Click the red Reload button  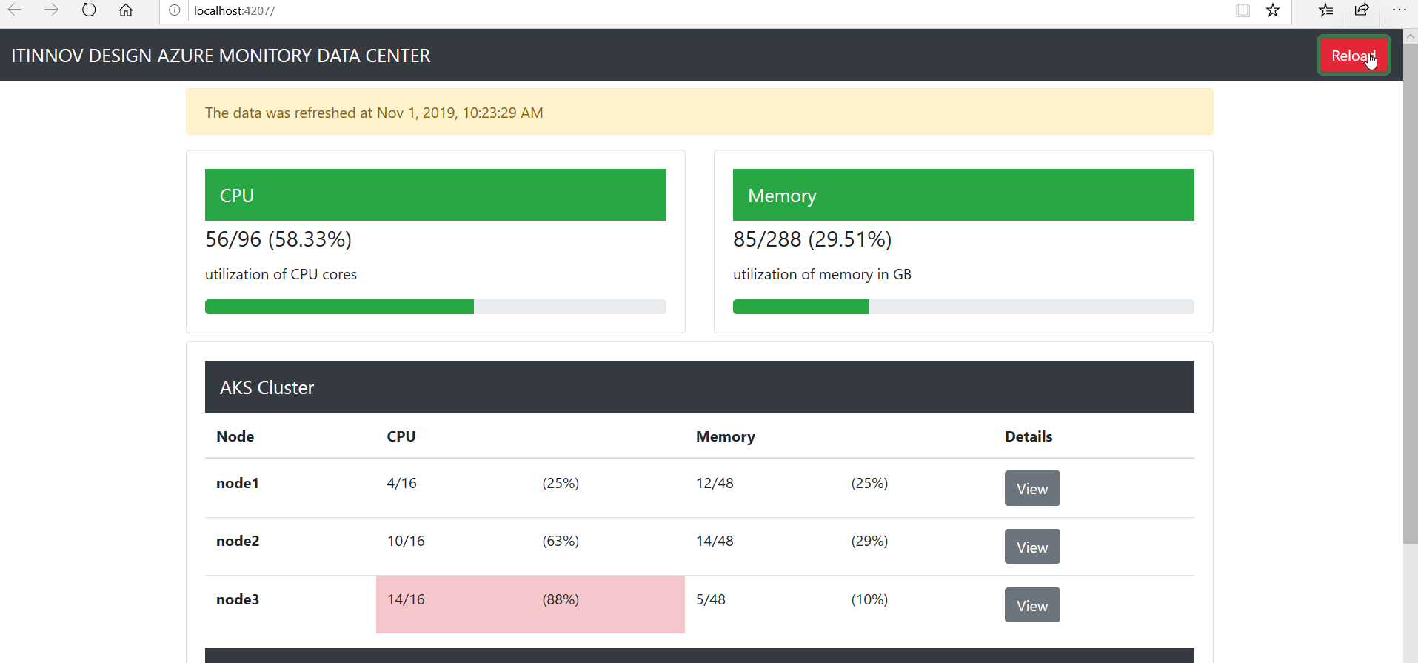(x=1354, y=56)
